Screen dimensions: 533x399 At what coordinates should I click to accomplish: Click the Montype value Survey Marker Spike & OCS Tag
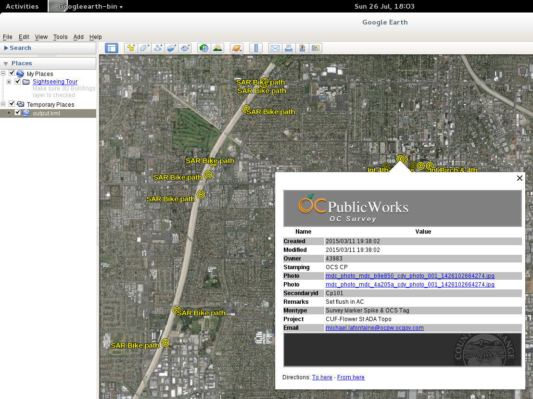point(368,311)
